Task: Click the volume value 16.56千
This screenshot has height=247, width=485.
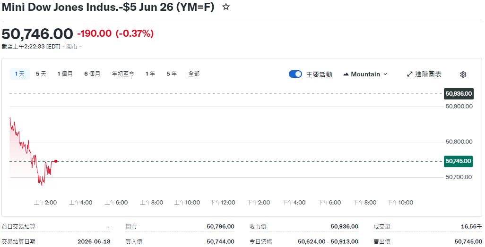Action: coord(471,227)
